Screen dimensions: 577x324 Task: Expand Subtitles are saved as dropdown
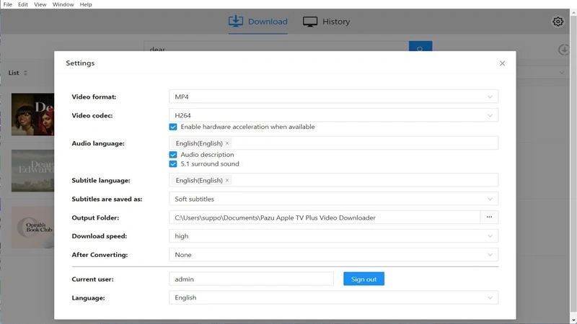point(333,199)
